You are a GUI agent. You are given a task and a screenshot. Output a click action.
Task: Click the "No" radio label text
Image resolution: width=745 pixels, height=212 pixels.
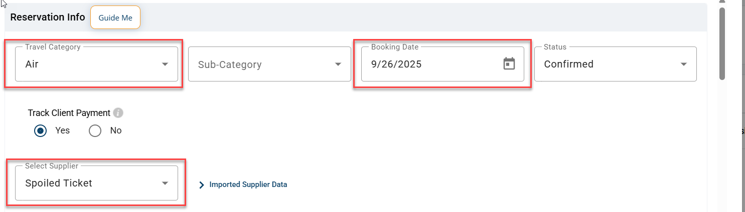[116, 130]
